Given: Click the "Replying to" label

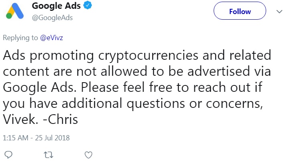Looking at the screenshot, I should [x=20, y=38].
